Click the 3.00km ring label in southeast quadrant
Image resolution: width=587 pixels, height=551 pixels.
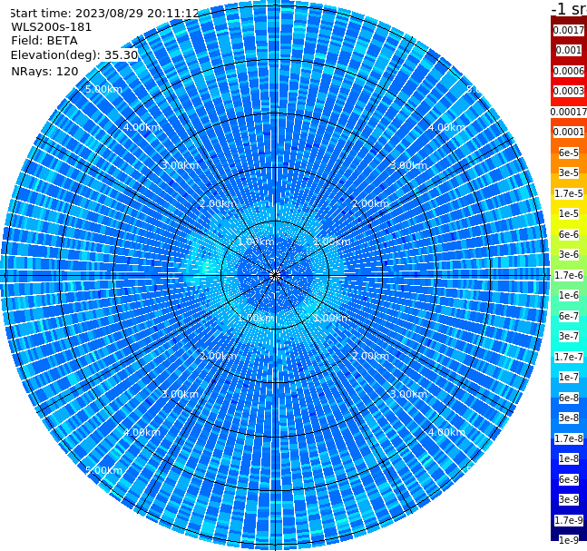click(409, 394)
